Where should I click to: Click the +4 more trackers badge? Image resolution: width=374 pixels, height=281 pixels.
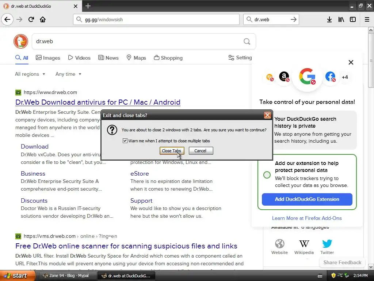tap(345, 77)
